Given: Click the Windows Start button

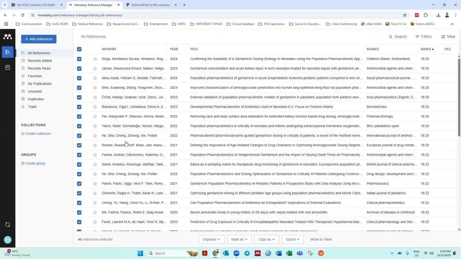Looking at the screenshot, I should coord(140,253).
